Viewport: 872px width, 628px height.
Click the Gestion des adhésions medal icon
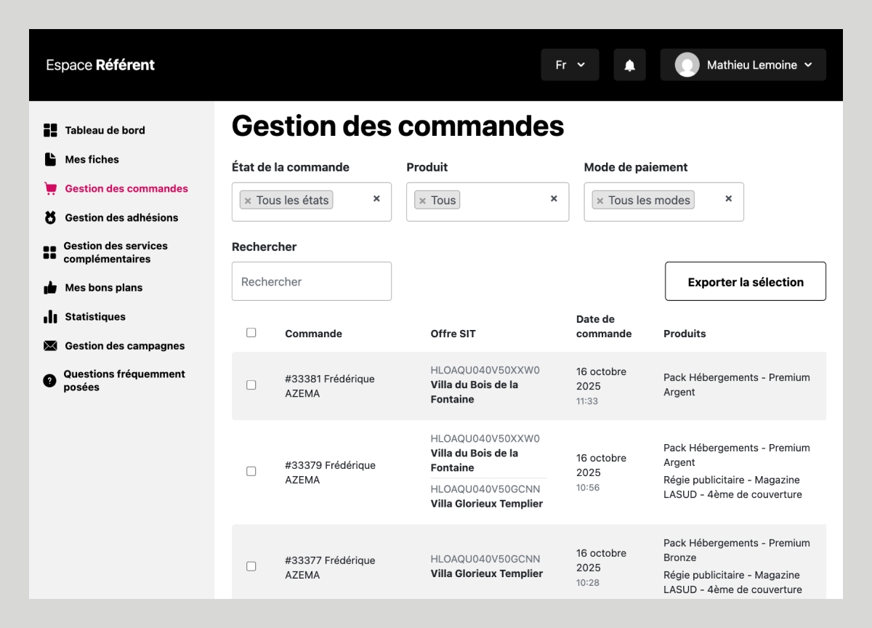tap(50, 217)
